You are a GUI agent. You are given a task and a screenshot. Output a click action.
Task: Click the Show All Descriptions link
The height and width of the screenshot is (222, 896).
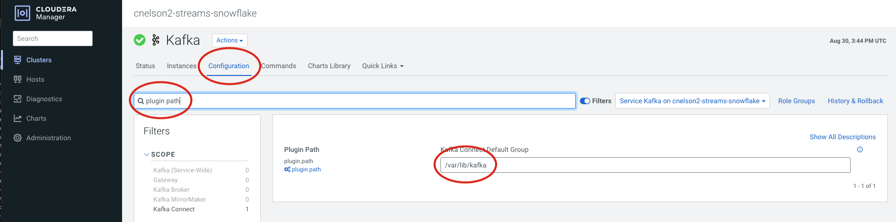point(842,137)
